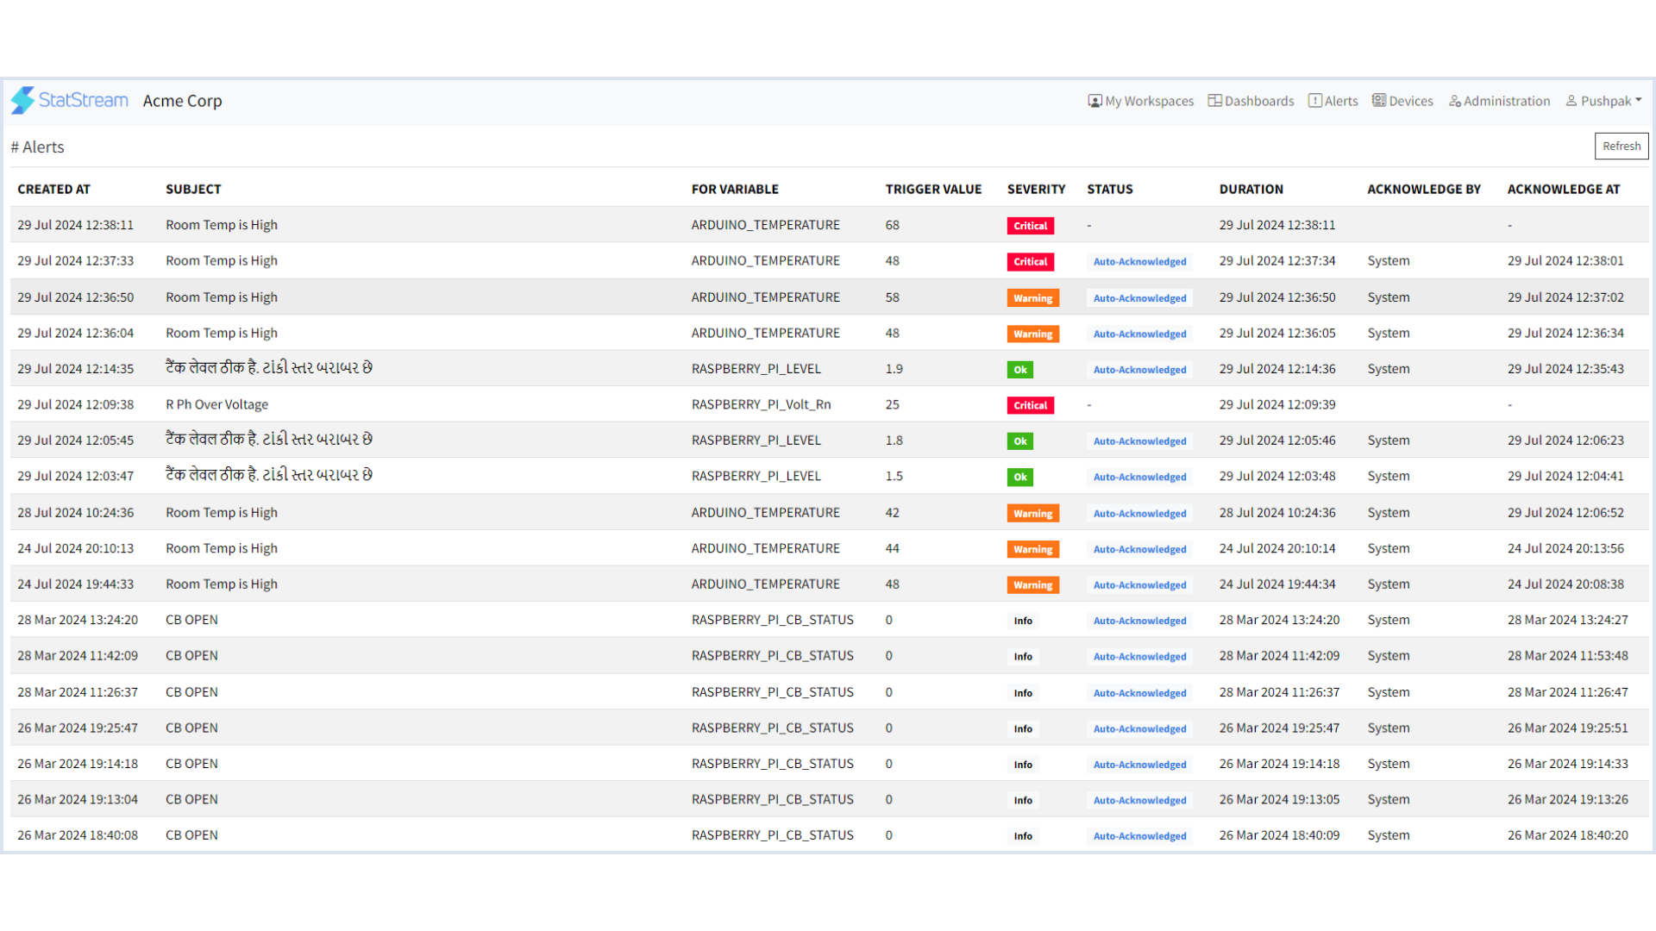Click Ok badge on 1.9 level row

click(1019, 370)
